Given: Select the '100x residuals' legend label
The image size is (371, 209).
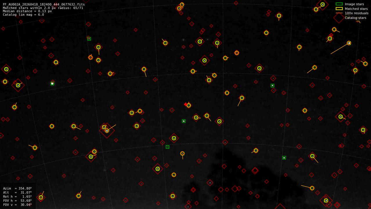Looking at the screenshot, I should click(x=356, y=13).
